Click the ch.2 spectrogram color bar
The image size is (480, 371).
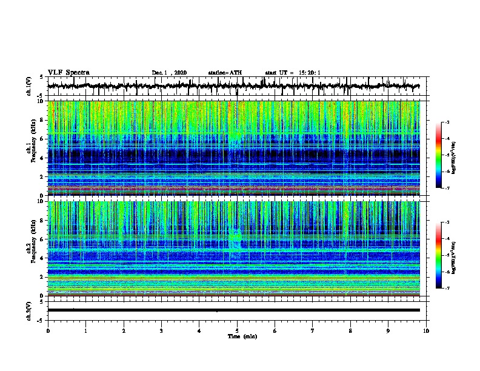pos(439,255)
